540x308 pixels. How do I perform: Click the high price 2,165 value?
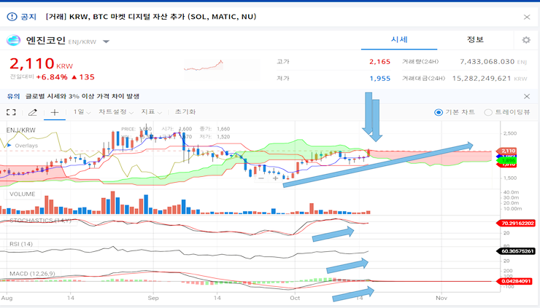pos(380,62)
